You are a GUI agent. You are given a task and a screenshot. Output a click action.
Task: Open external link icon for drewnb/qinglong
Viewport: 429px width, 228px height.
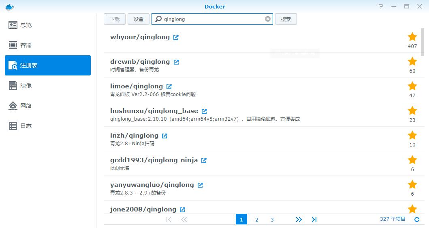(x=176, y=62)
